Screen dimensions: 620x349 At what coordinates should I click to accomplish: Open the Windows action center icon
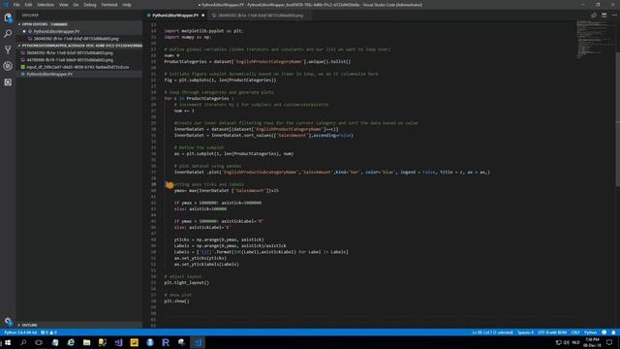click(x=609, y=342)
